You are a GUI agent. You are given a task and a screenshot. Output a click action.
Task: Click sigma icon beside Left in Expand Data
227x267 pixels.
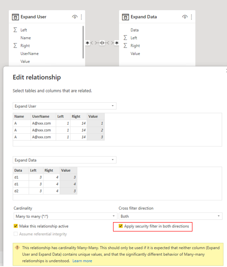[x=125, y=38]
